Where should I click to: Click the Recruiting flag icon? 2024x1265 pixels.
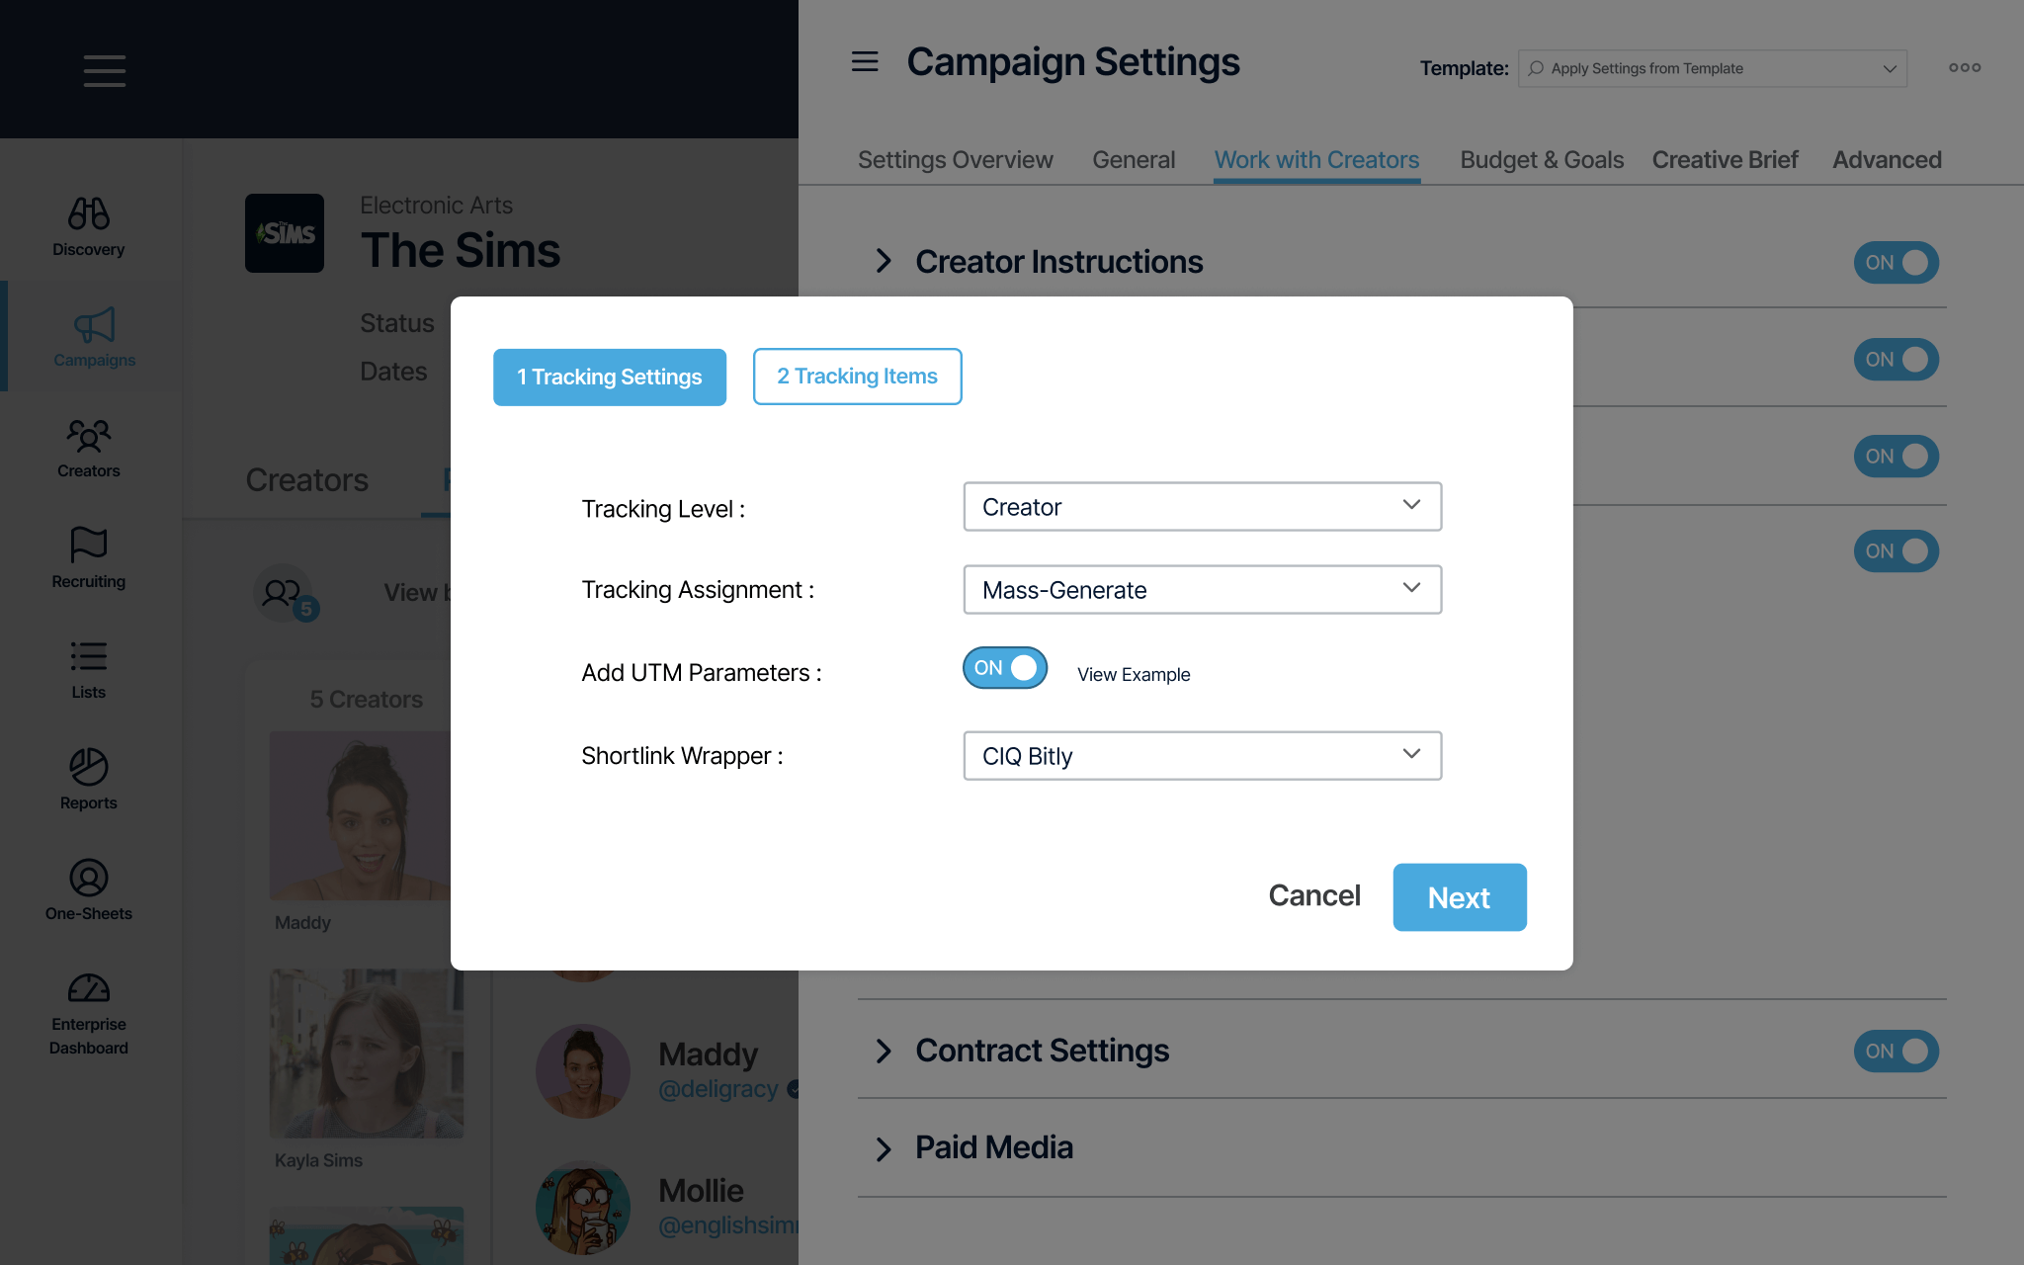click(x=89, y=545)
